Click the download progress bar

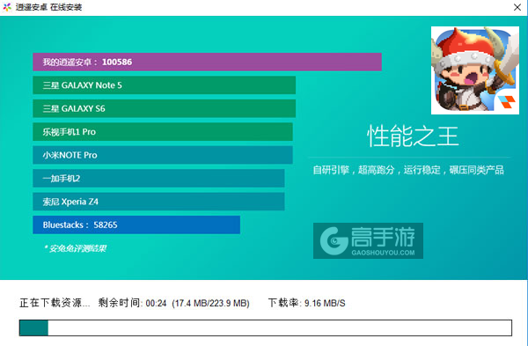coord(266,328)
